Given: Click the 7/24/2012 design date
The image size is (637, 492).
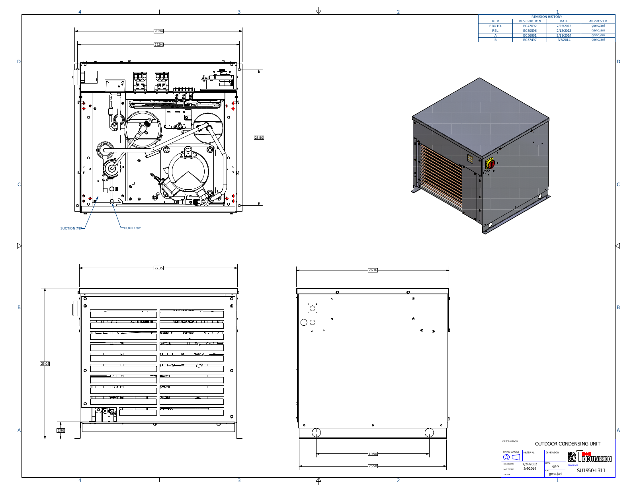Looking at the screenshot, I should click(530, 464).
